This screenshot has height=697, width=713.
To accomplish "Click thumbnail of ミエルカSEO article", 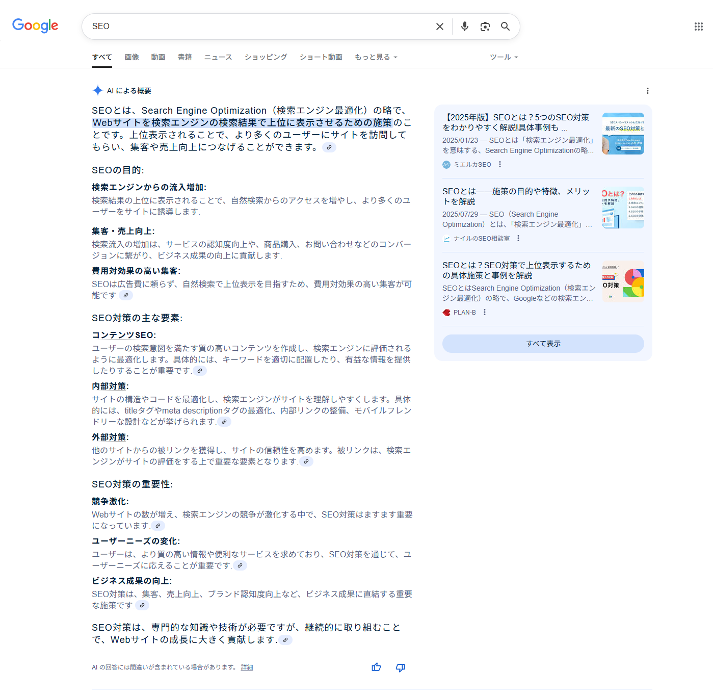I will [x=623, y=134].
